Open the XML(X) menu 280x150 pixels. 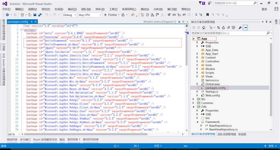point(100,9)
